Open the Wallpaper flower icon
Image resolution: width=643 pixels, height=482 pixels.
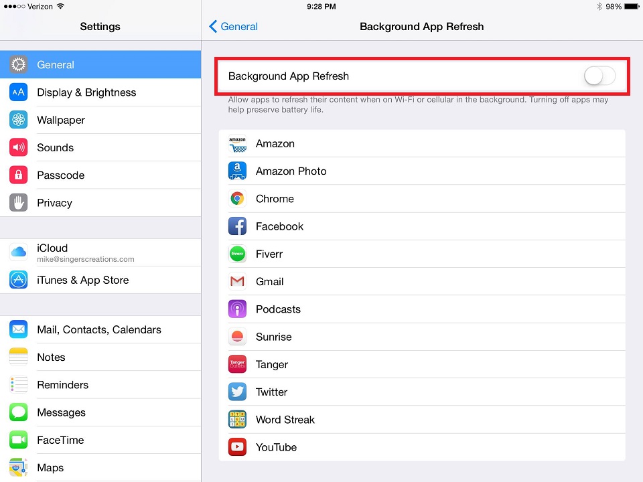[19, 120]
